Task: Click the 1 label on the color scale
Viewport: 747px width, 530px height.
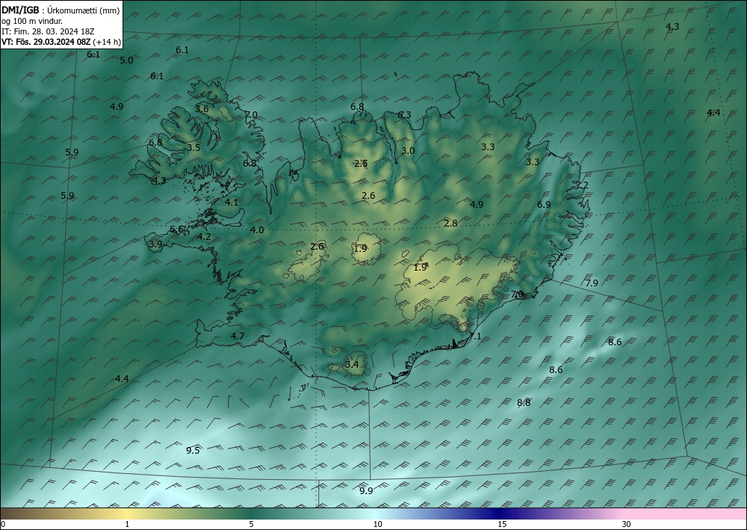Action: click(x=127, y=524)
